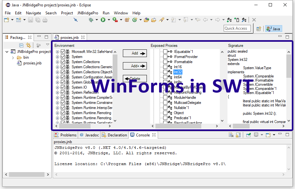Click the Forward navigation arrow

click(218, 20)
